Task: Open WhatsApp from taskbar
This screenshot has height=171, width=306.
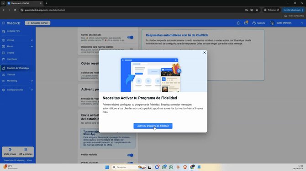Action: pos(171,167)
